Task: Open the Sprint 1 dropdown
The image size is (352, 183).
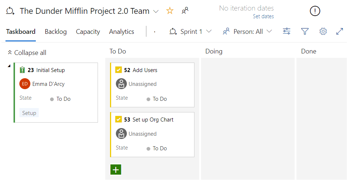Action: 190,32
